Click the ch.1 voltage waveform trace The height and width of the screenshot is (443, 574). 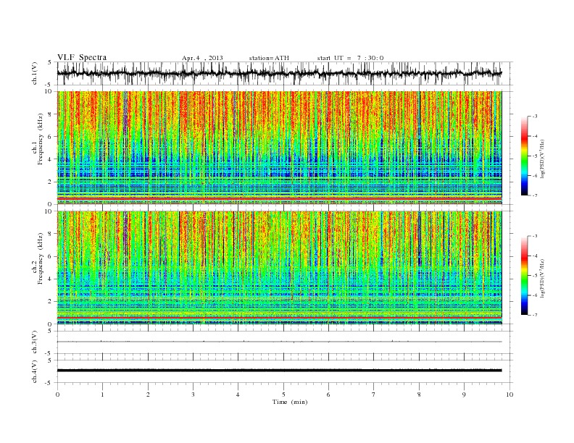tap(279, 73)
